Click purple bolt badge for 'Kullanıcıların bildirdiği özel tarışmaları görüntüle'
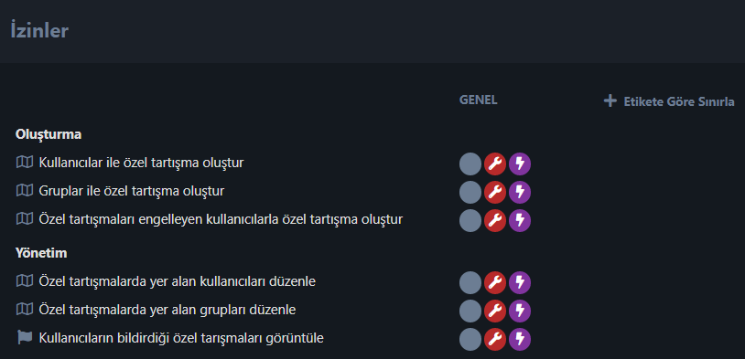This screenshot has width=745, height=359. 520,340
